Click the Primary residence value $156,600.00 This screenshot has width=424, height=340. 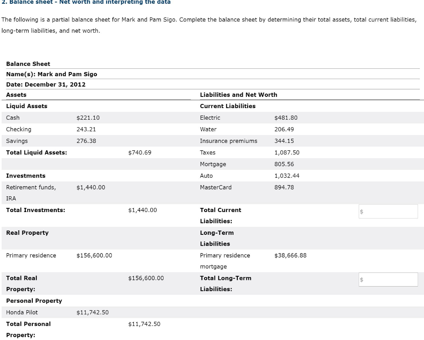(95, 256)
